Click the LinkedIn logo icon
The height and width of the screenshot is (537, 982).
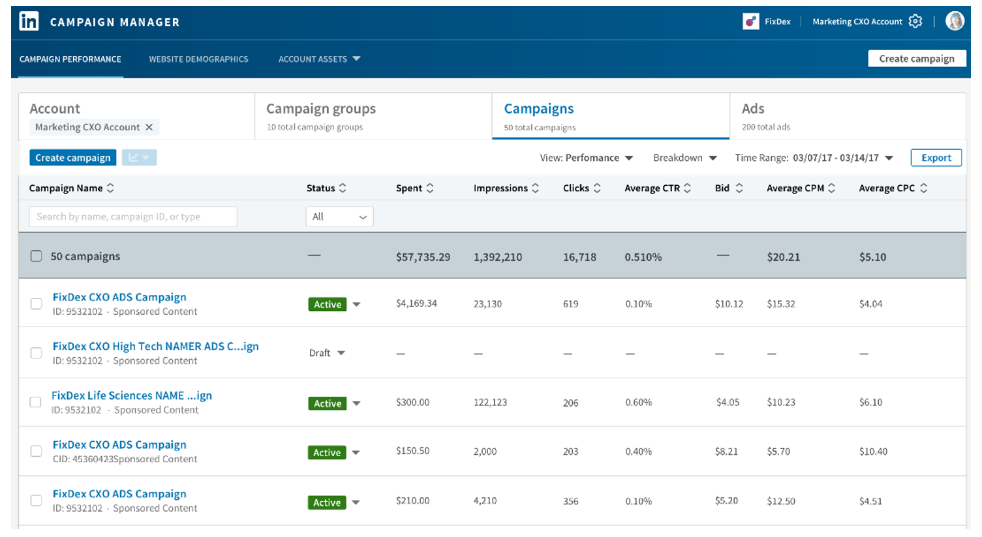29,22
